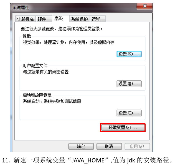This screenshot has height=168, width=175.
Task: Click the administrator login notice text
Action: [62, 29]
